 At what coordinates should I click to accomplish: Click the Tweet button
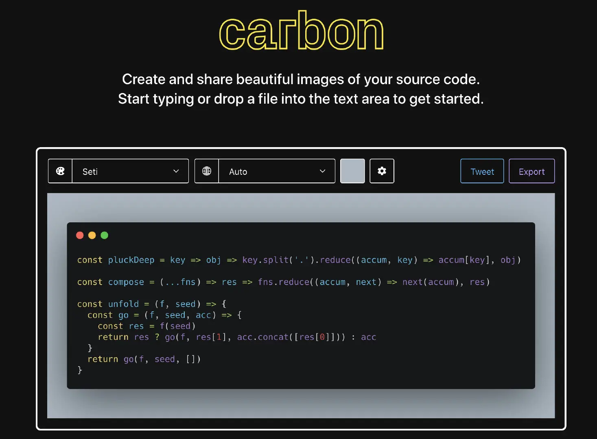click(x=482, y=171)
